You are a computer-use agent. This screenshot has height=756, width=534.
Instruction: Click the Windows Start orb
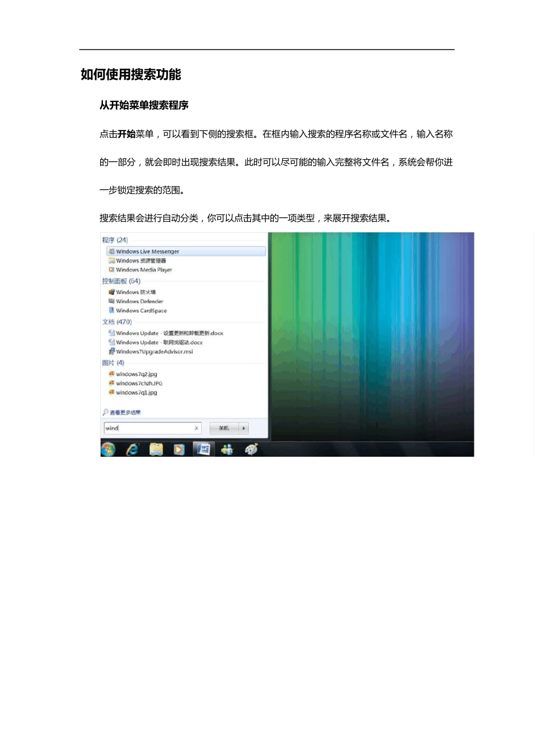(x=108, y=449)
